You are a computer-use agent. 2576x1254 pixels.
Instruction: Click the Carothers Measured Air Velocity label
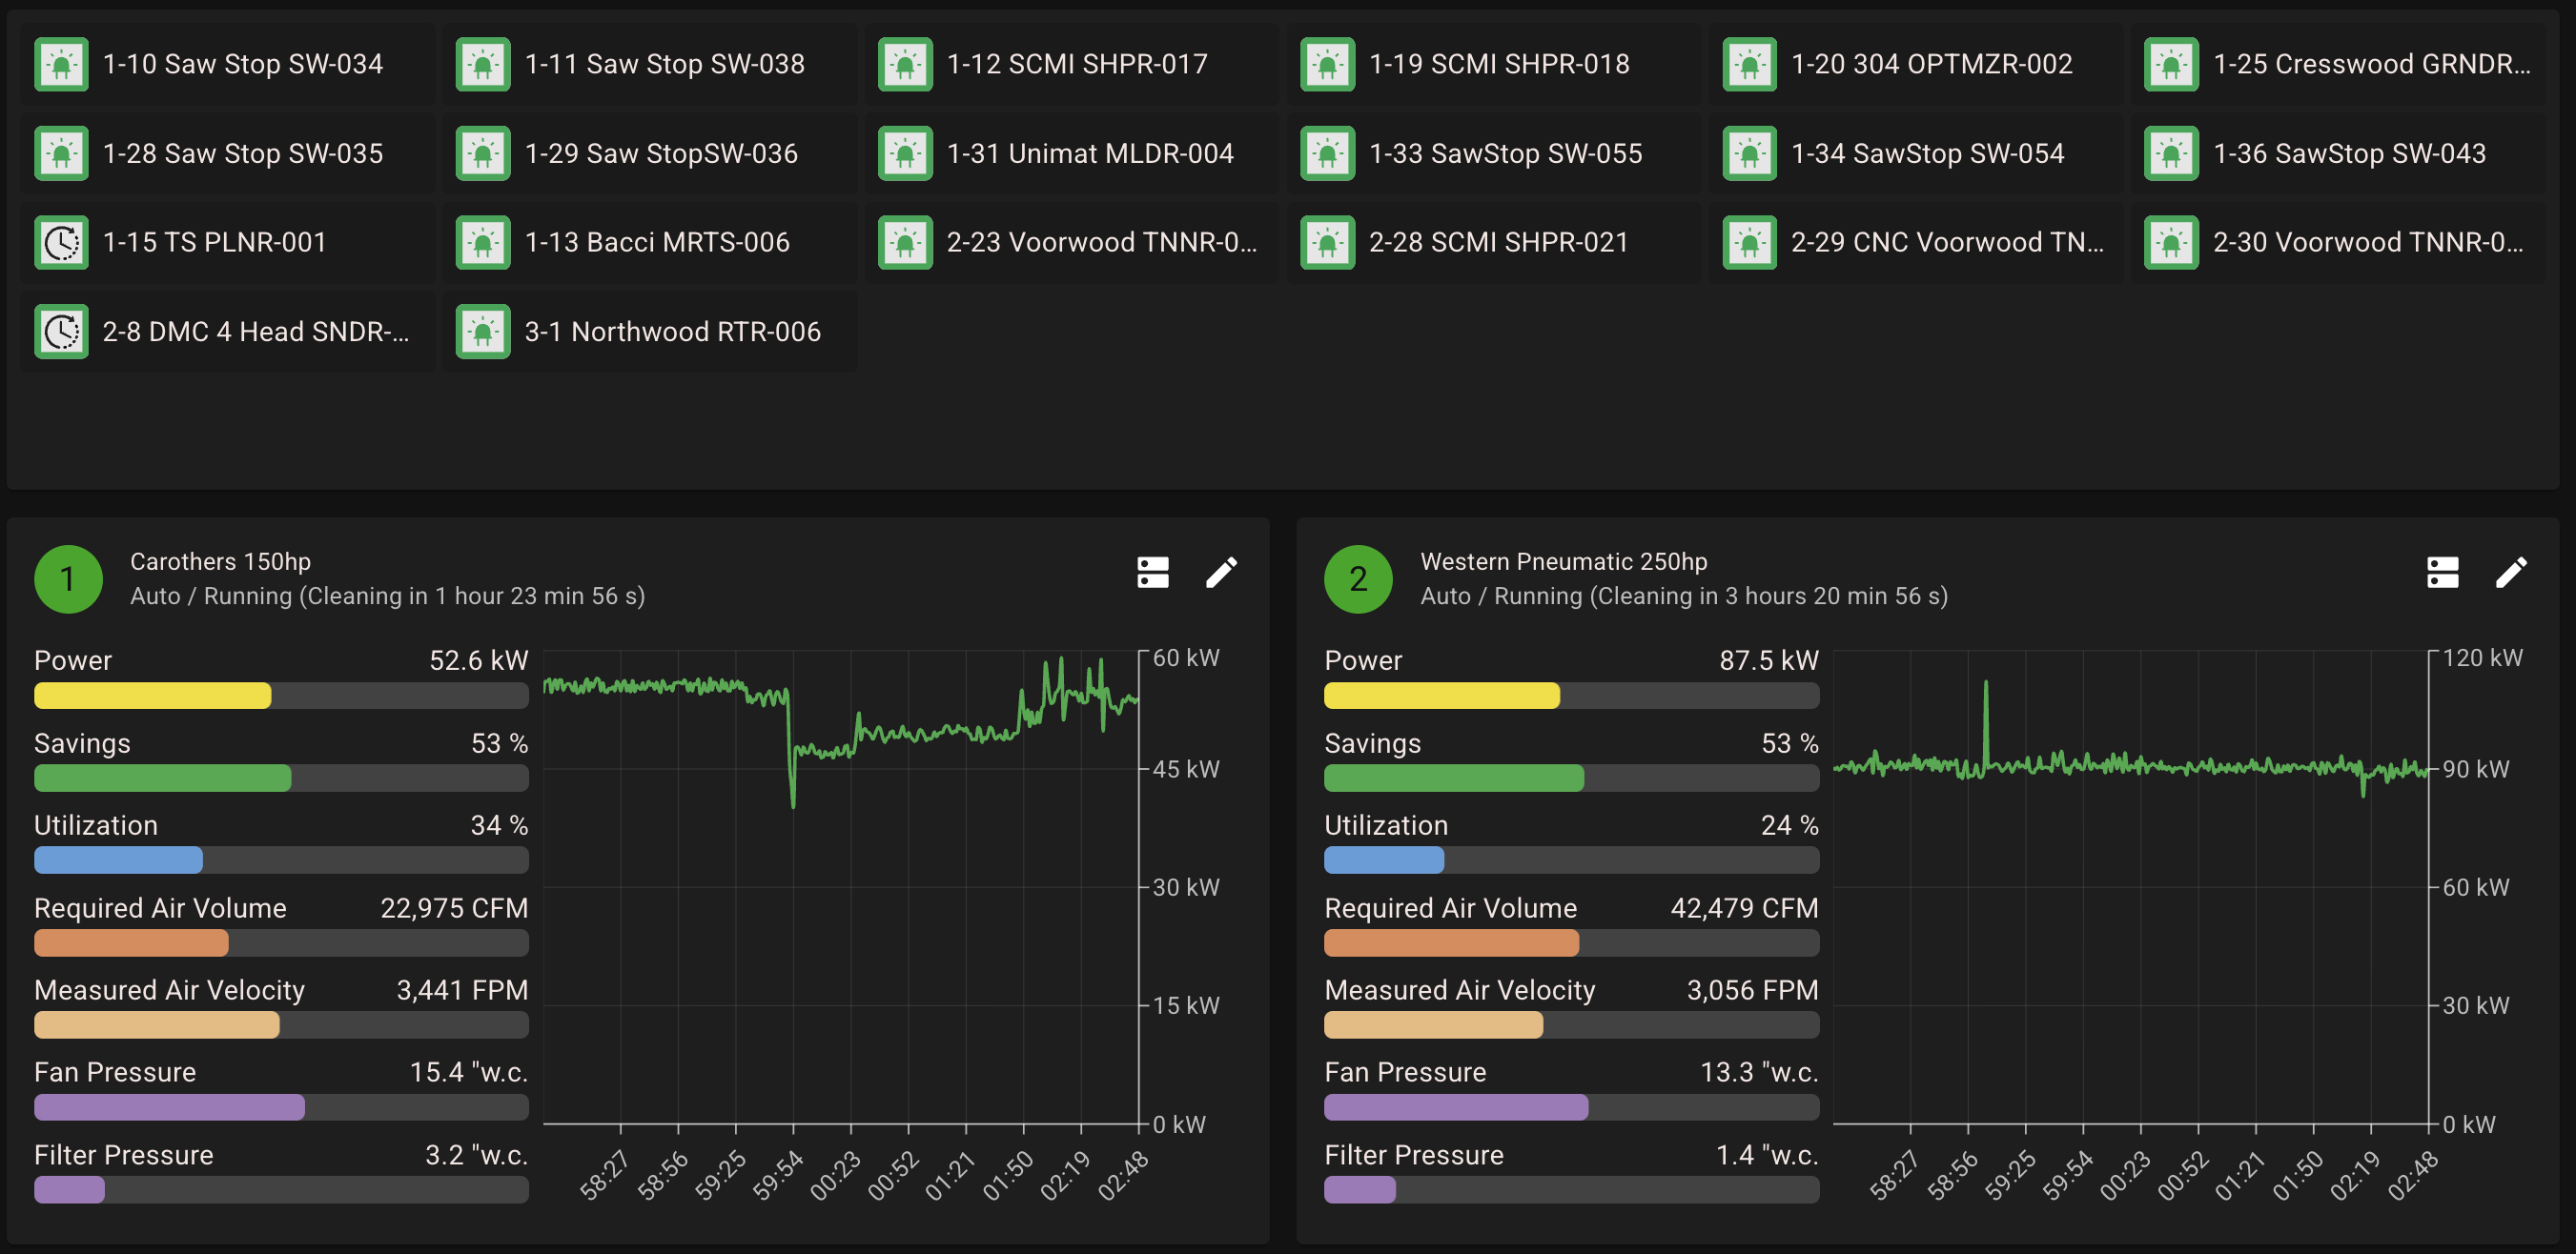pos(169,990)
